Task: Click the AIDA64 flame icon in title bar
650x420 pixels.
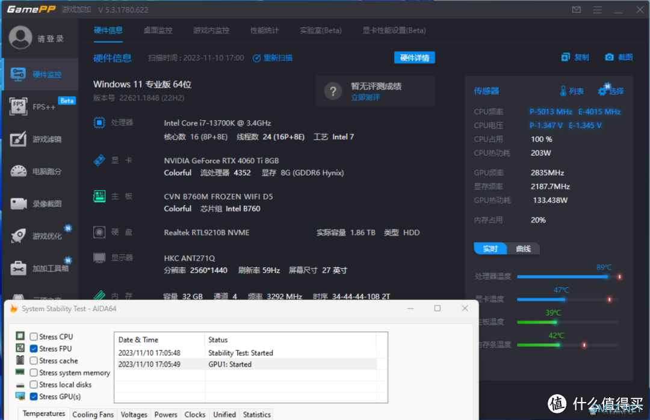Action: point(14,309)
